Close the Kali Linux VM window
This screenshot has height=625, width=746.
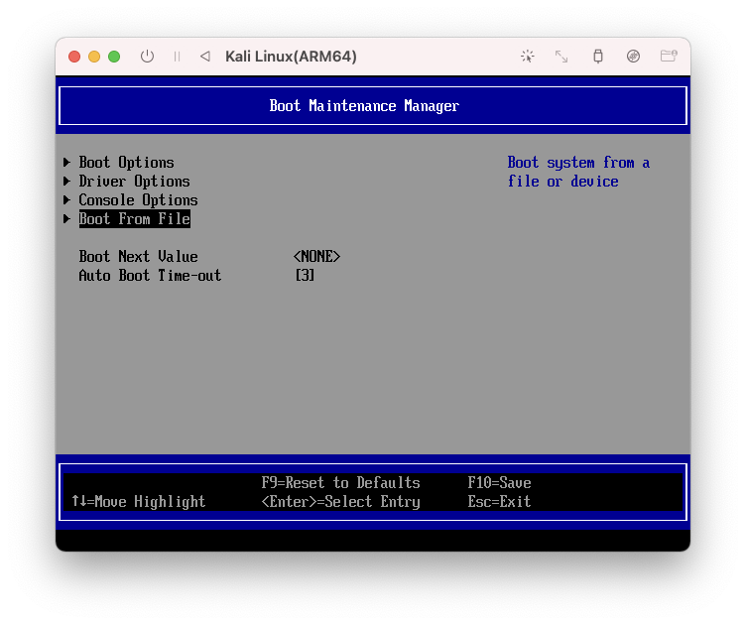click(74, 57)
